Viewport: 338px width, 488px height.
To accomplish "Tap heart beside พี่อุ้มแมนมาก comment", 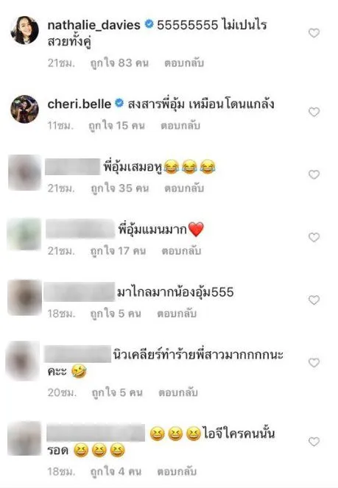I will (x=314, y=237).
